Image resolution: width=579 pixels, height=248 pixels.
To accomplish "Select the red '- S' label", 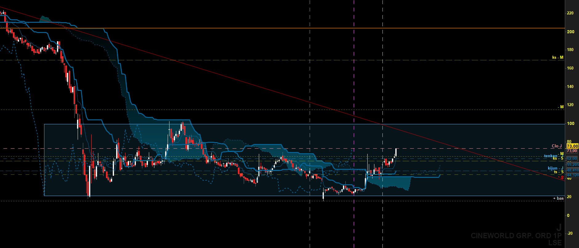I will click(x=561, y=178).
